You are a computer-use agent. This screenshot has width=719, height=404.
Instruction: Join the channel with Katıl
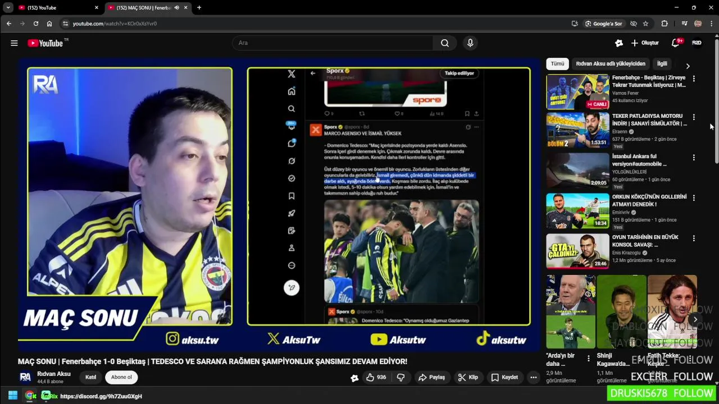[90, 377]
